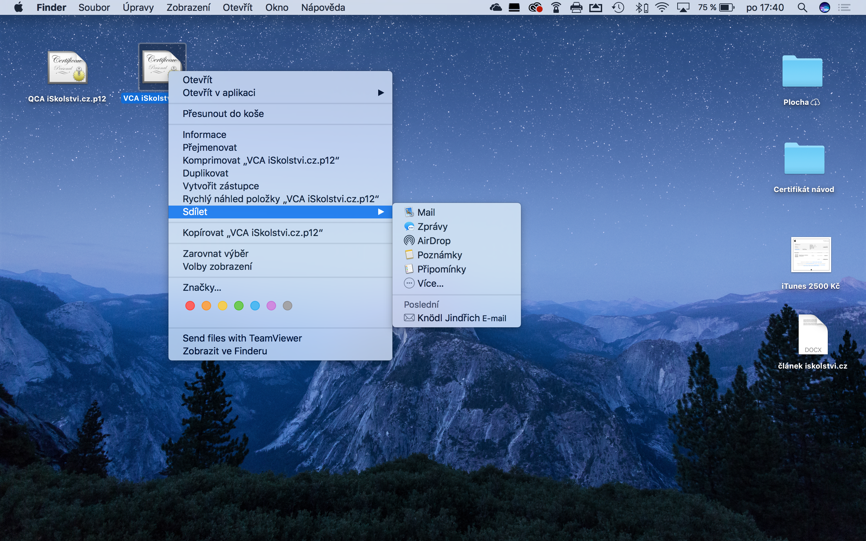The height and width of the screenshot is (541, 866).
Task: Click the AirPlay display icon in menu bar
Action: tap(683, 7)
